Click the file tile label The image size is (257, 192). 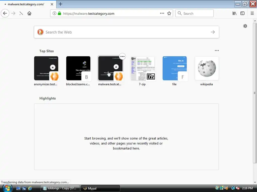click(x=174, y=84)
